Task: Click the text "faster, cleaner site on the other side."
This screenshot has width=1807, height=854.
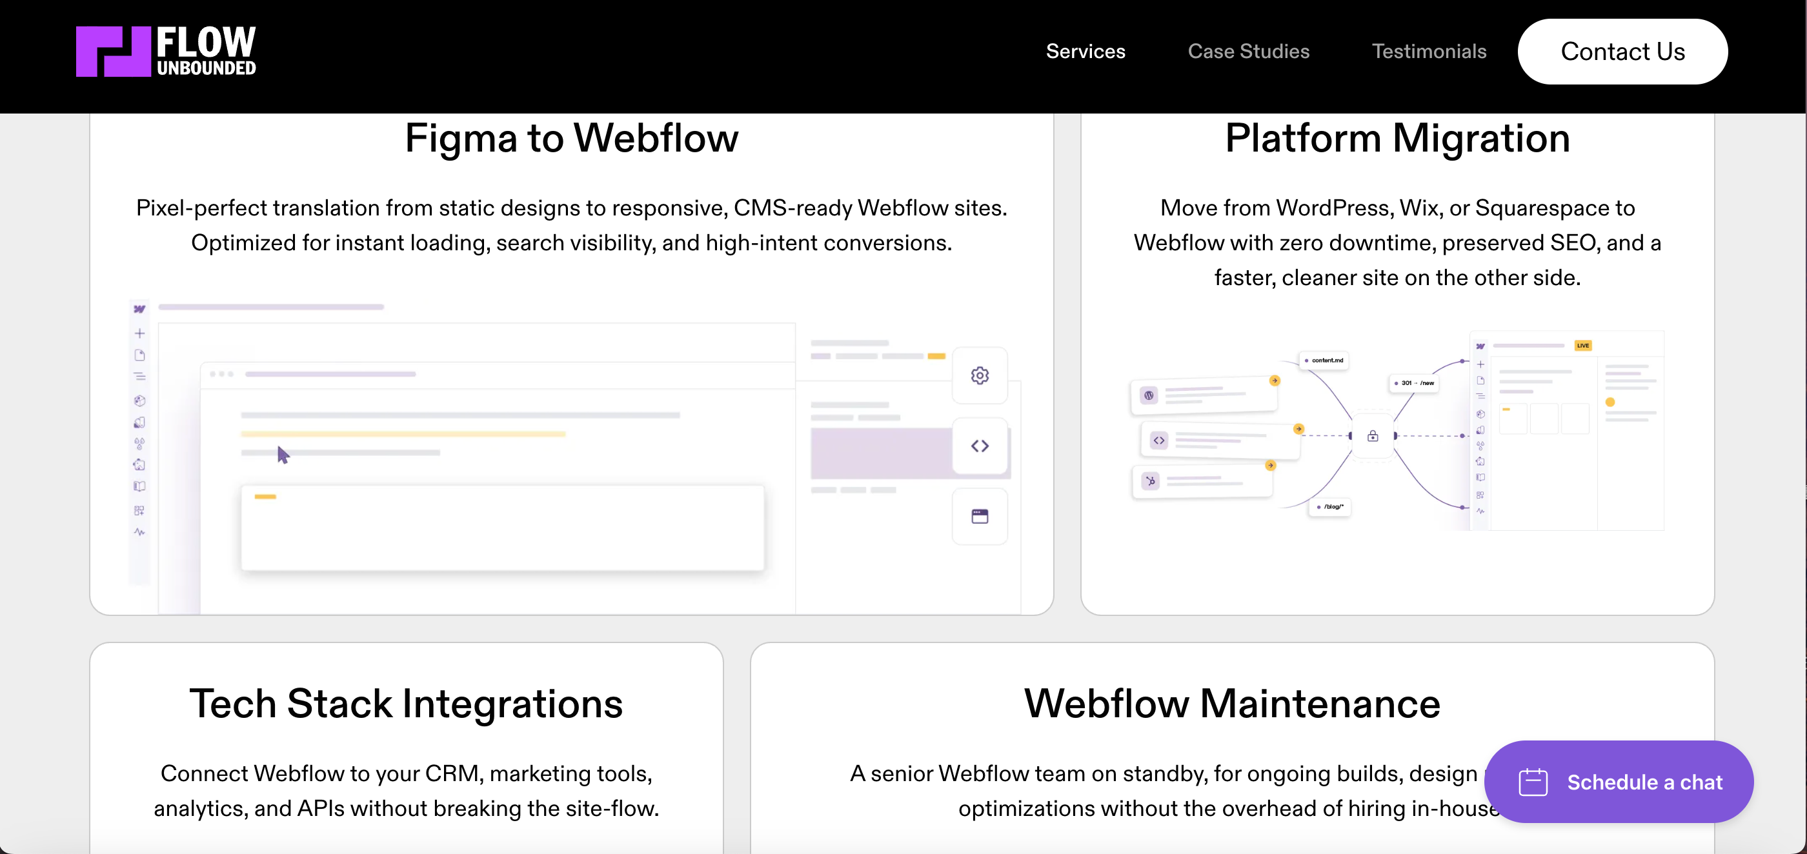Action: pos(1397,277)
